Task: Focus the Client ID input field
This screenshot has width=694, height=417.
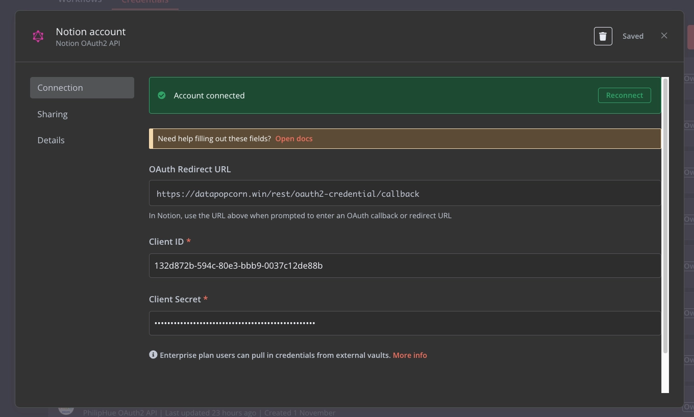Action: click(404, 266)
